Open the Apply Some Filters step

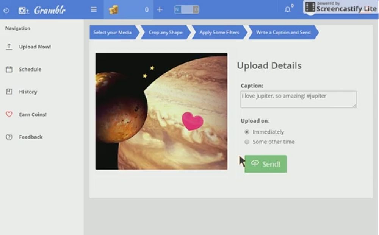(x=219, y=33)
